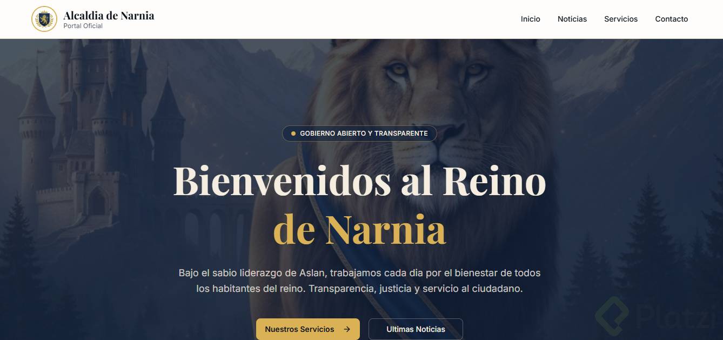Click the Bienvenidos al Reino heading

coord(359,181)
